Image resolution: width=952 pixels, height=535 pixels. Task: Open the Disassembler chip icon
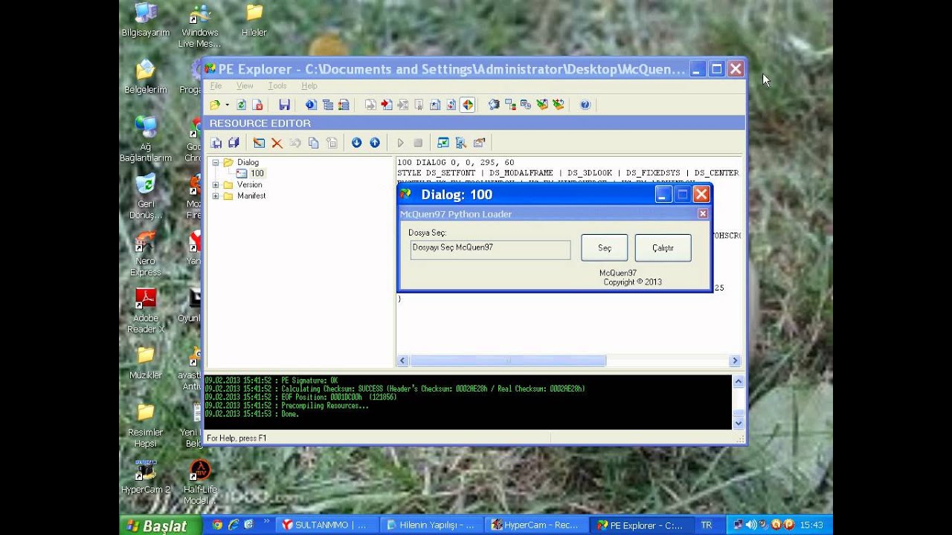[x=494, y=105]
